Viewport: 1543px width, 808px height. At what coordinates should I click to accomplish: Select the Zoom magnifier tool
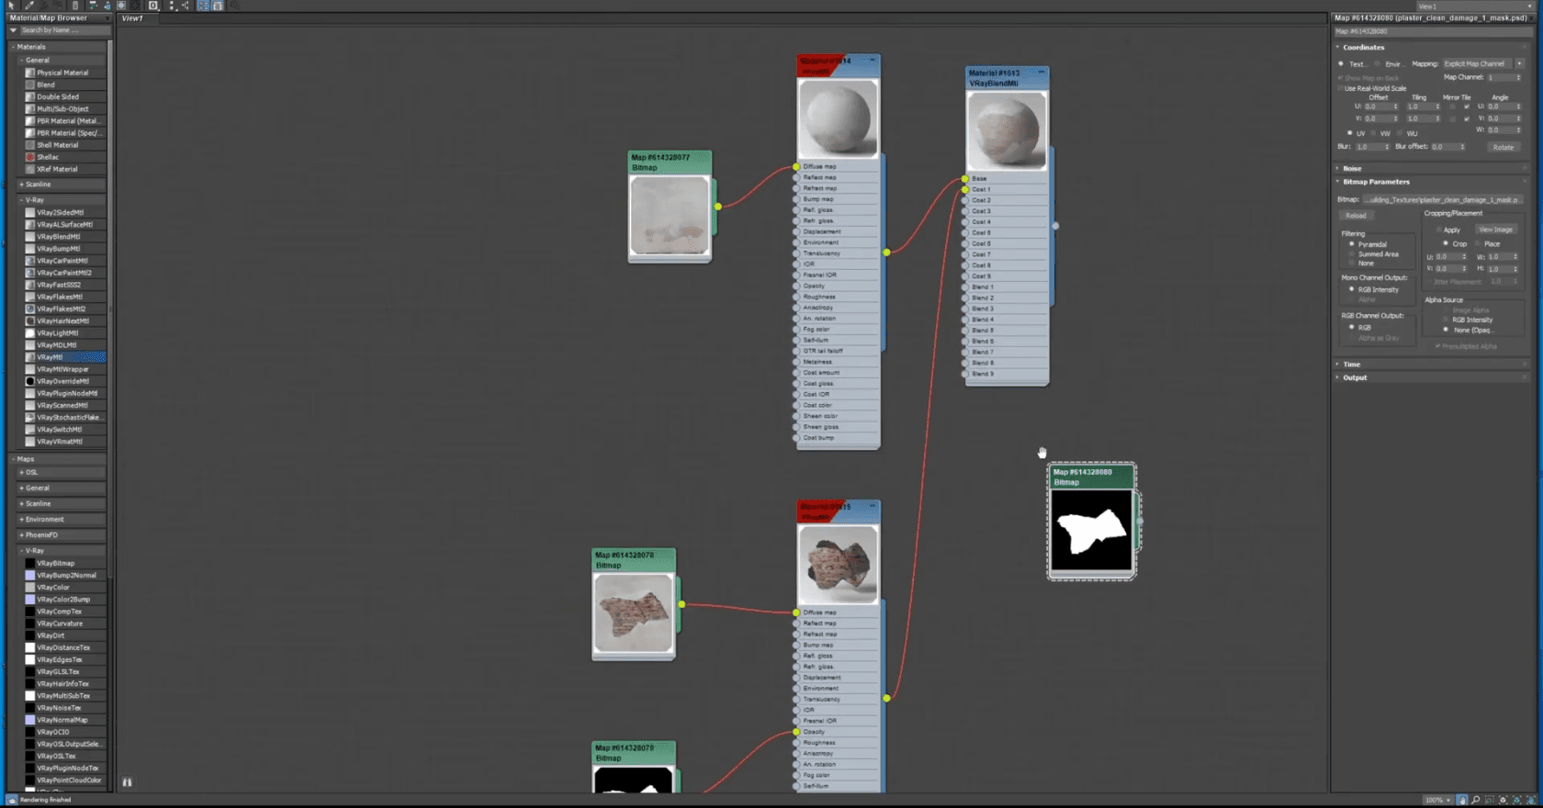pos(1476,800)
